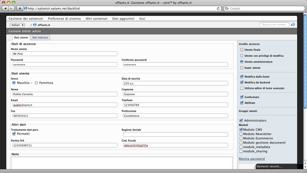Toggle the Abilitato checkbox

coord(242,103)
